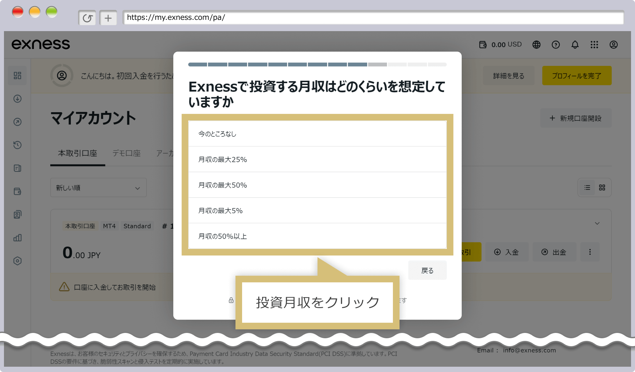Viewport: 635px width, 372px height.
Task: Open the 新しい順 sort dropdown
Action: click(x=99, y=188)
